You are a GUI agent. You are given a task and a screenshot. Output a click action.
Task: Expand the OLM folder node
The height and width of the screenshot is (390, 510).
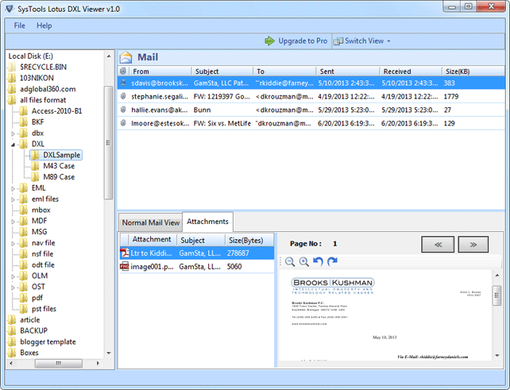pyautogui.click(x=13, y=276)
